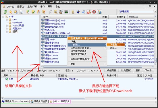The height and width of the screenshot is (108, 158).
Task: Toggle away mode icon with red prohibition sign
Action: (x=89, y=12)
